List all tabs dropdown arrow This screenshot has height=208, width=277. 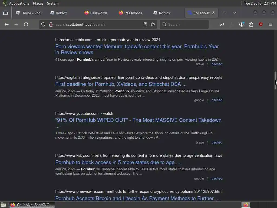(x=235, y=13)
